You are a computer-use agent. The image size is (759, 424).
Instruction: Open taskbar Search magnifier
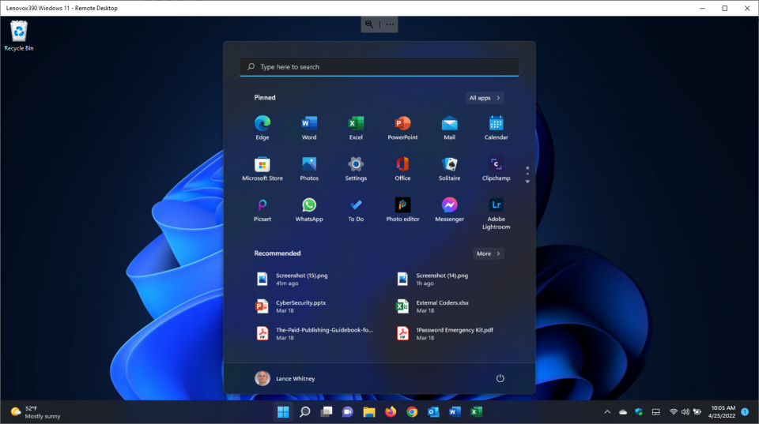point(305,412)
